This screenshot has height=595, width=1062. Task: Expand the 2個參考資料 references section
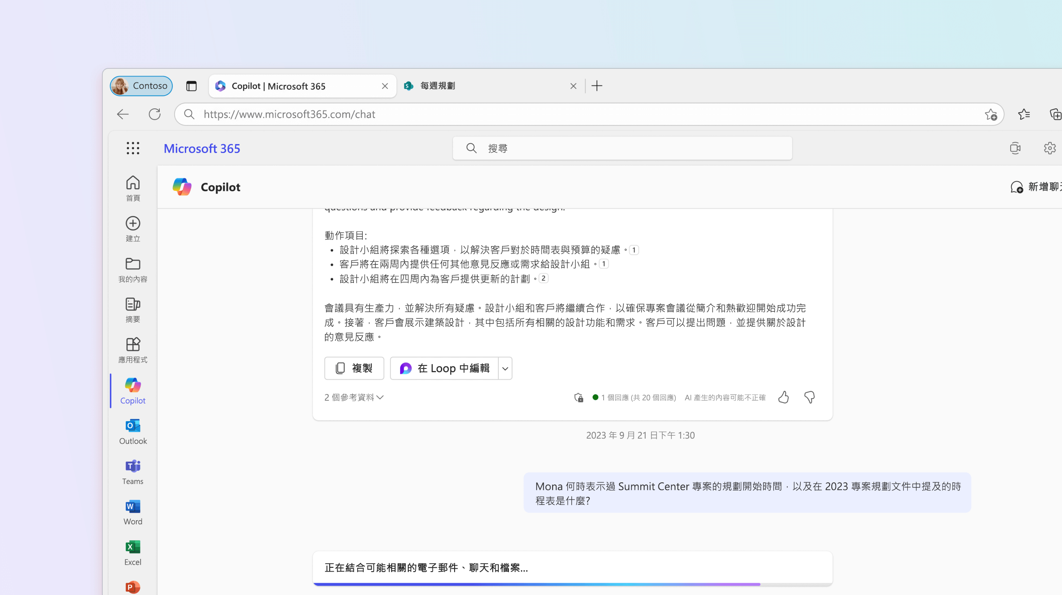354,397
